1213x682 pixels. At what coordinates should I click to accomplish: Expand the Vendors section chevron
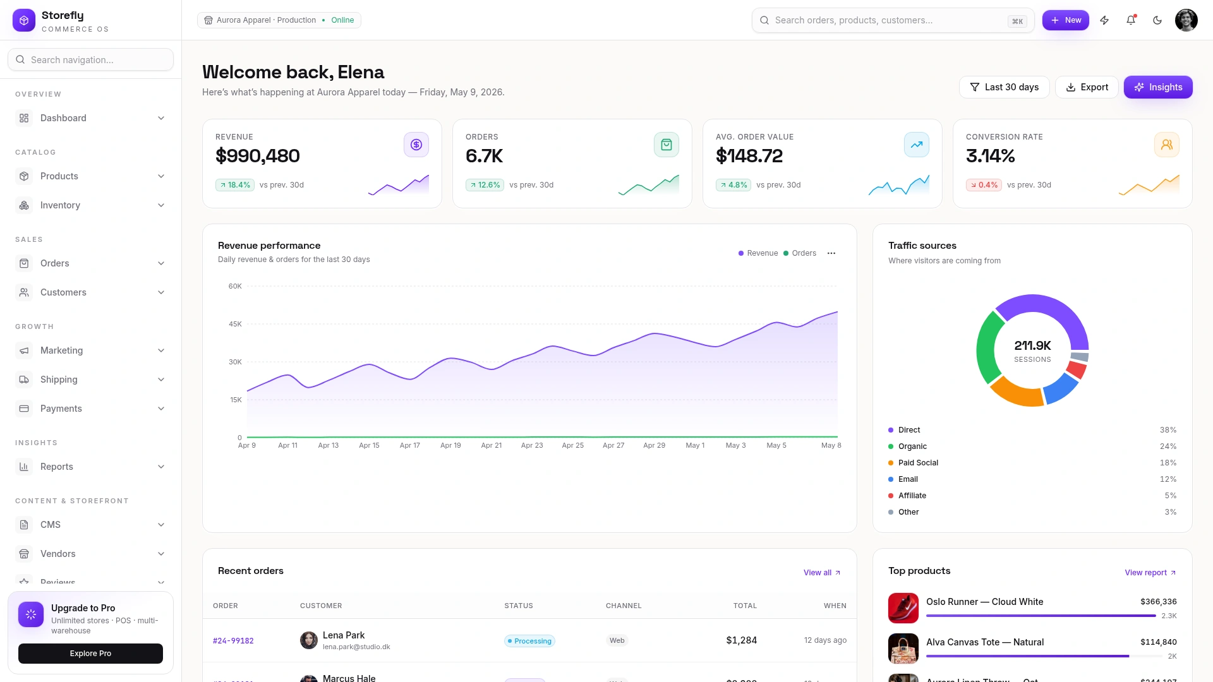pyautogui.click(x=161, y=554)
